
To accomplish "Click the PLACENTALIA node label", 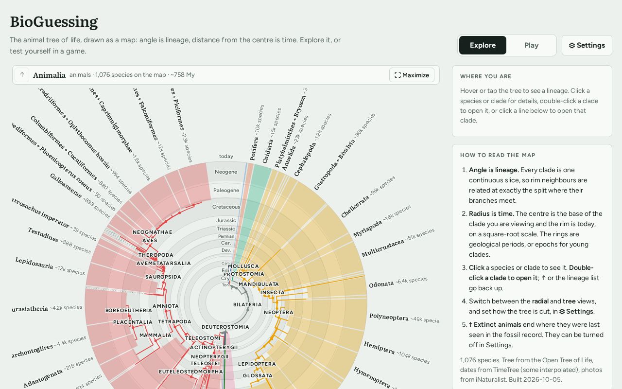I will (x=133, y=322).
